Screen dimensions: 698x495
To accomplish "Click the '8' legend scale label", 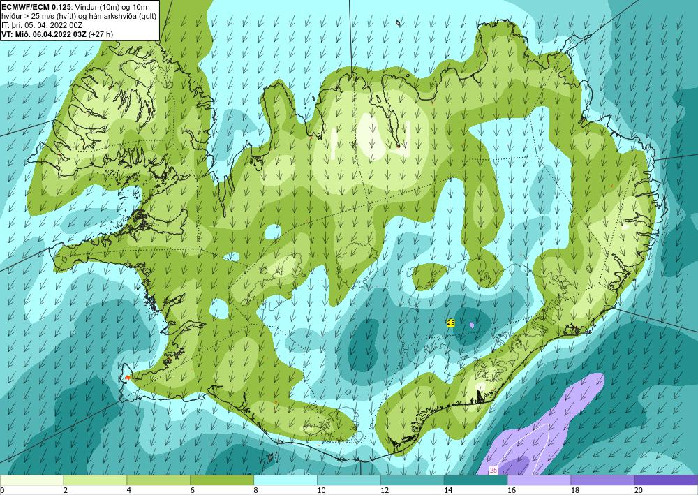I will click(x=256, y=490).
